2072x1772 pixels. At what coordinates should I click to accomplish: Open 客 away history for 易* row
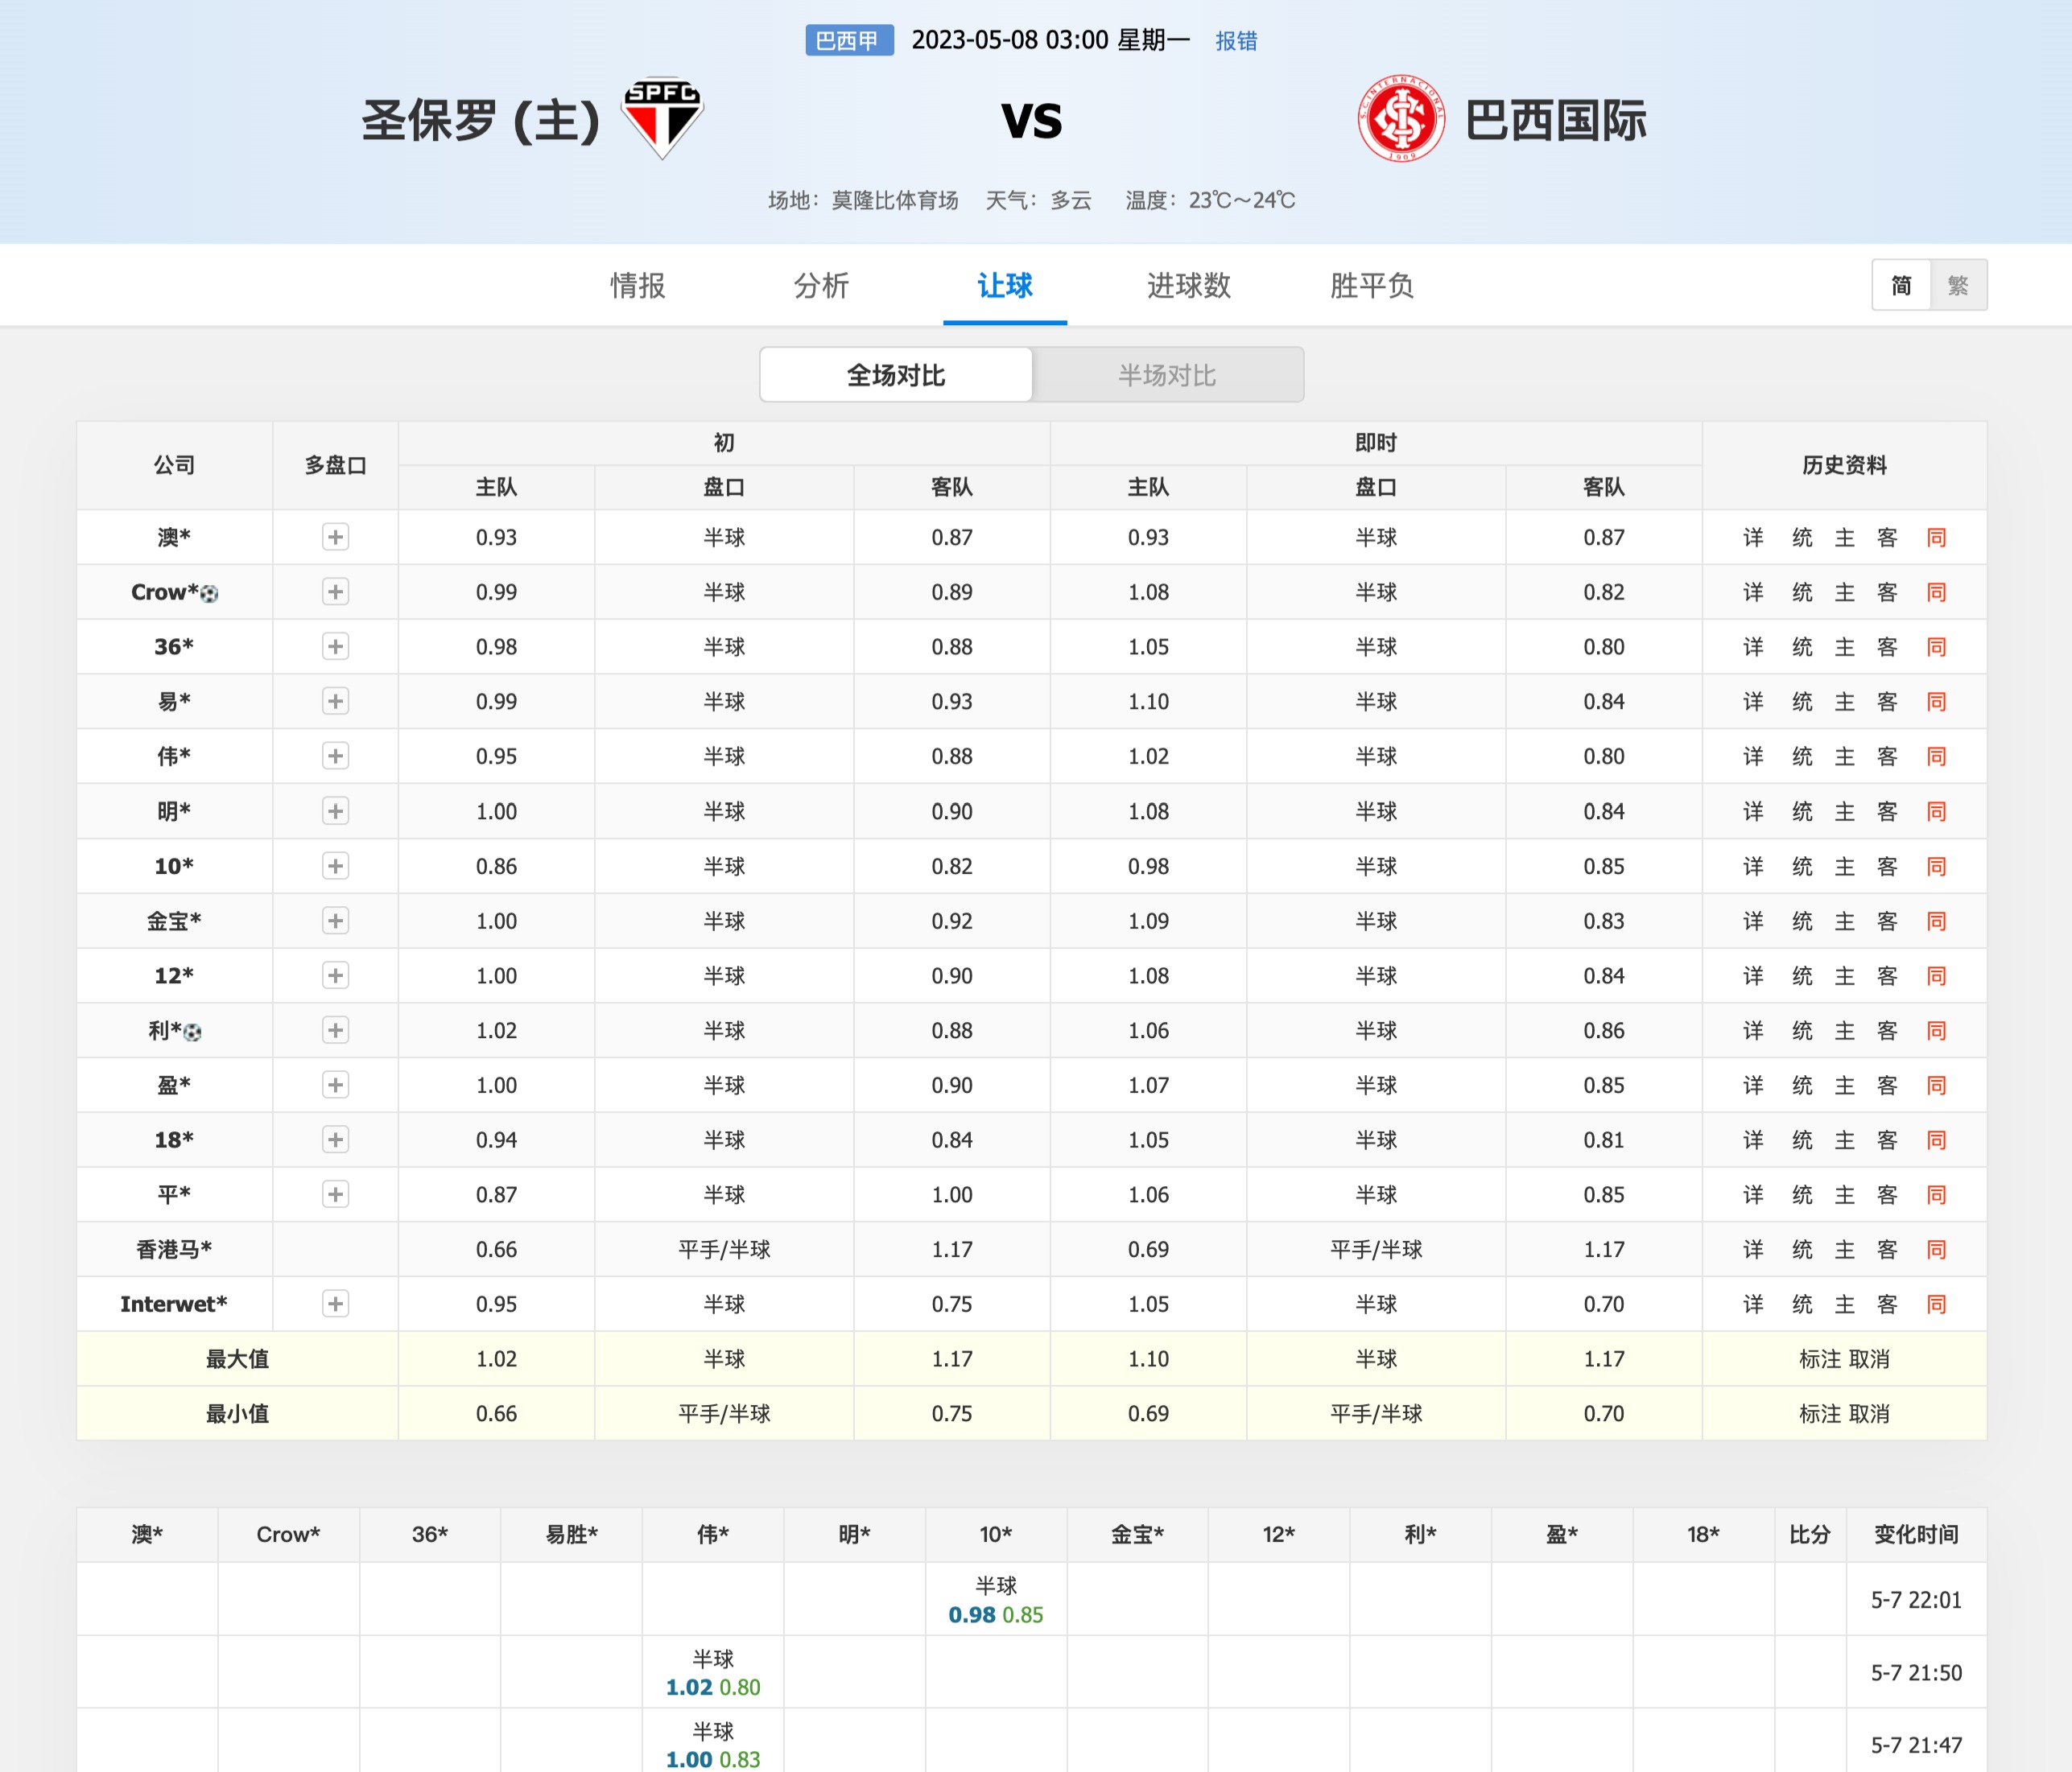[1887, 702]
